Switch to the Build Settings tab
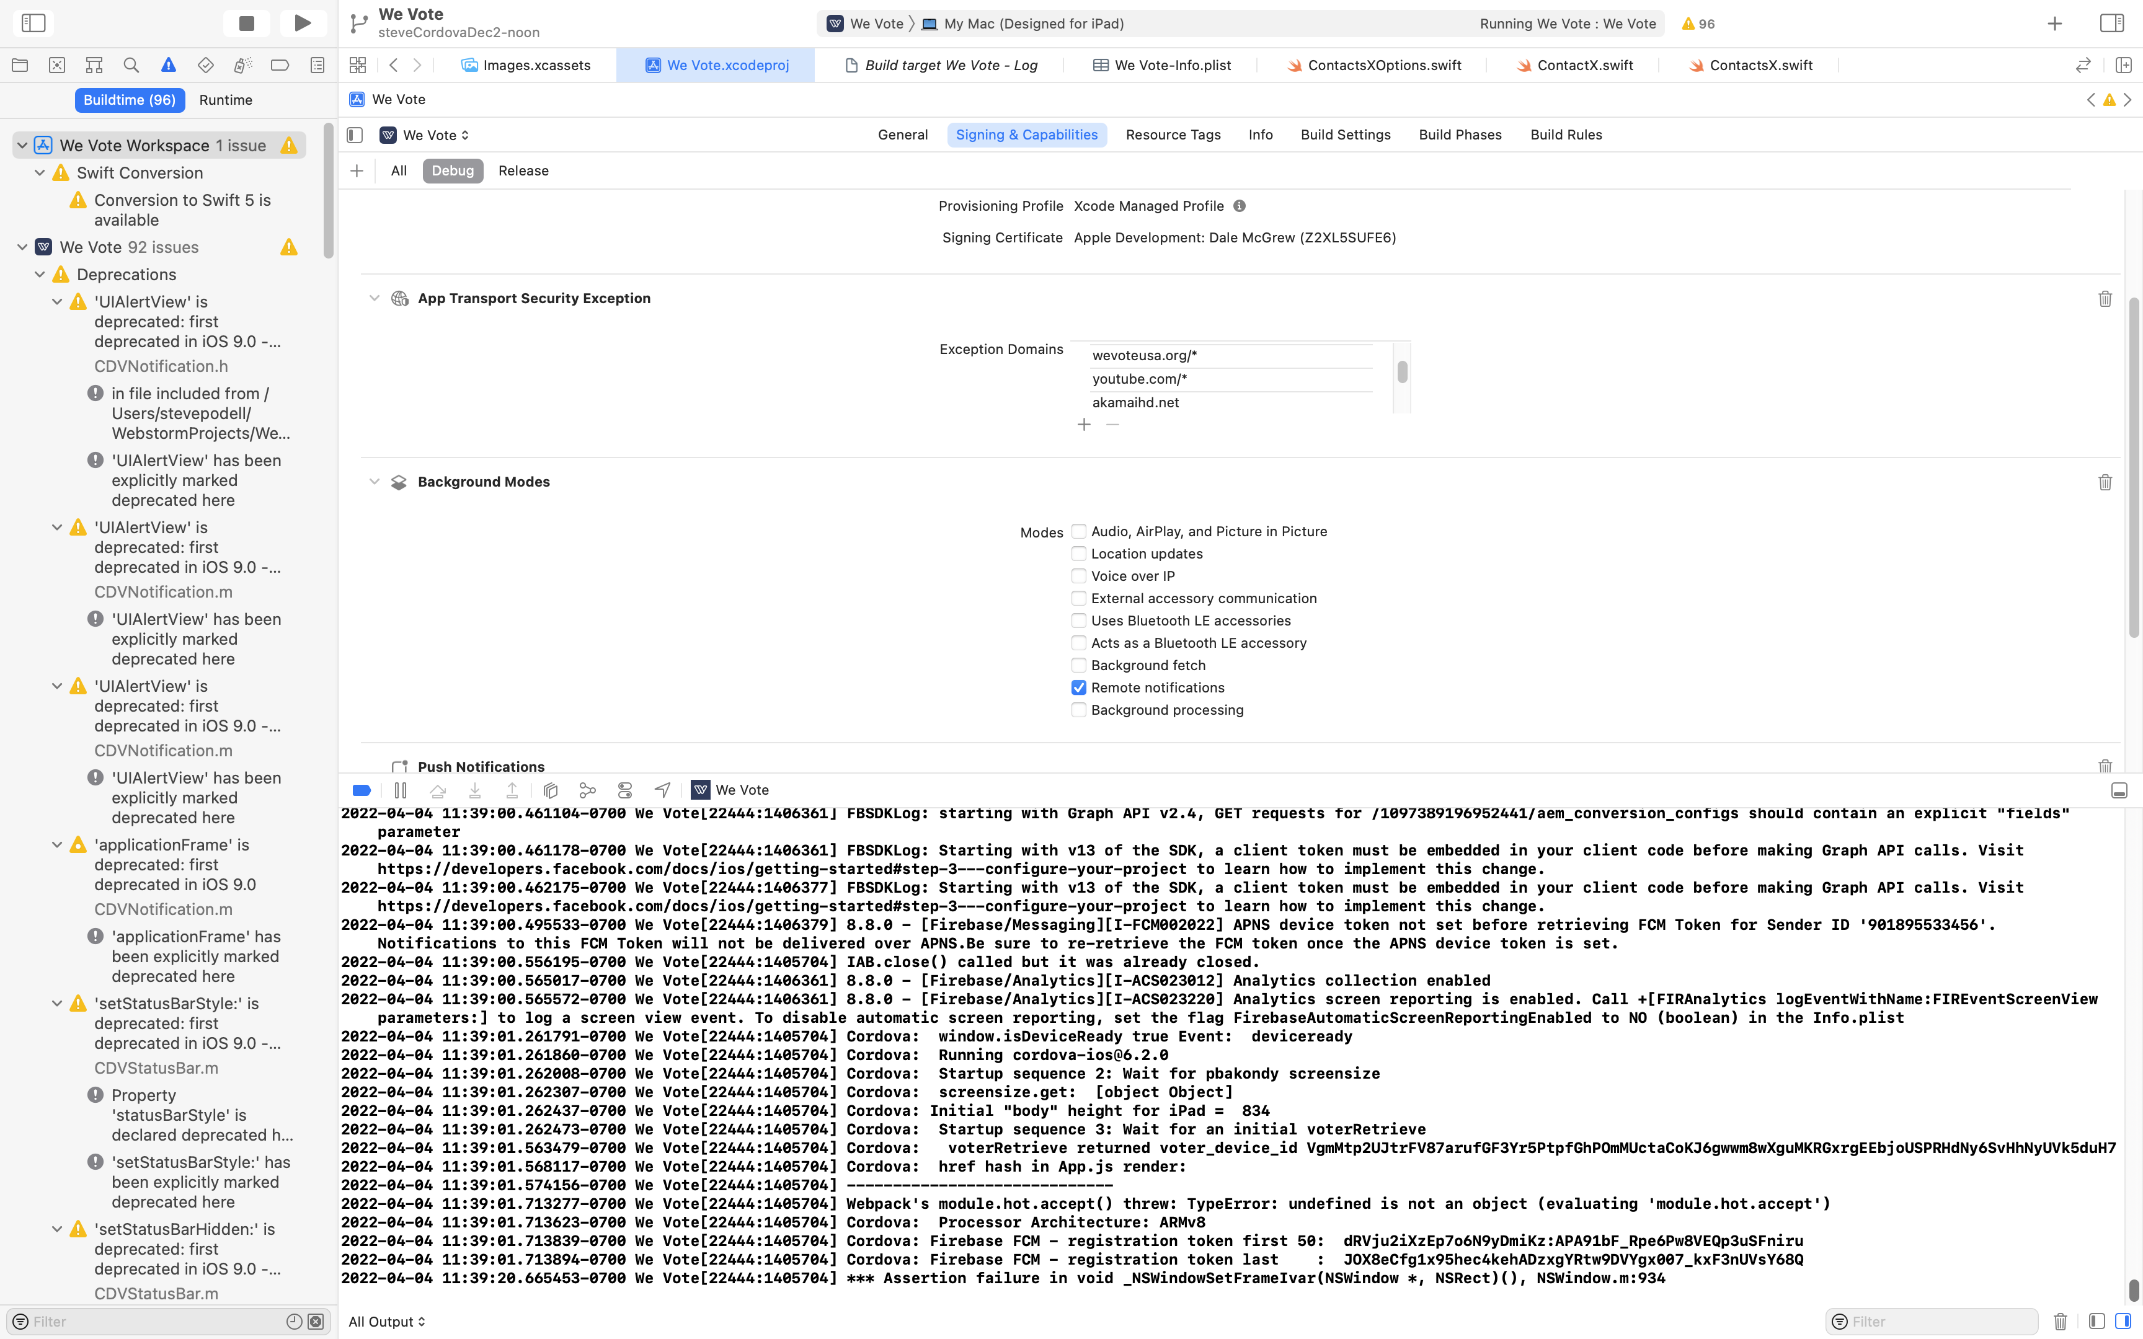Image resolution: width=2143 pixels, height=1339 pixels. 1345,135
